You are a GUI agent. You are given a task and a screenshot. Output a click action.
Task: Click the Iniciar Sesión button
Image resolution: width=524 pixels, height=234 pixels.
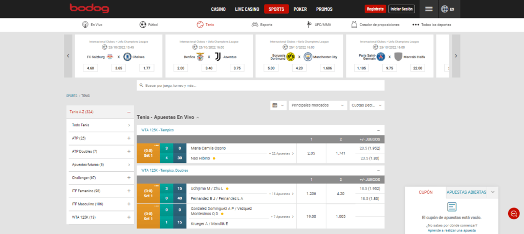pyautogui.click(x=401, y=9)
